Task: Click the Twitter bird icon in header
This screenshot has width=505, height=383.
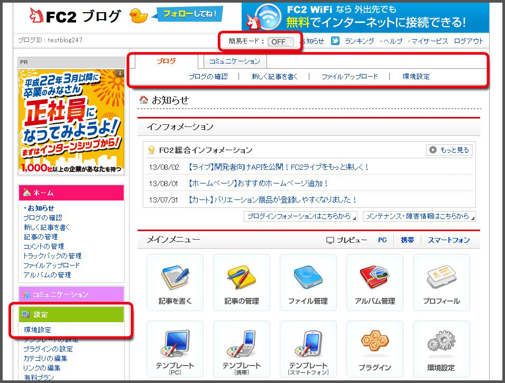Action: click(335, 41)
